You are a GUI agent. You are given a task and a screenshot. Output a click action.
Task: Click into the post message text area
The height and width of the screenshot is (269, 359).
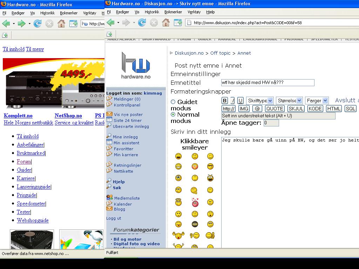[290, 192]
